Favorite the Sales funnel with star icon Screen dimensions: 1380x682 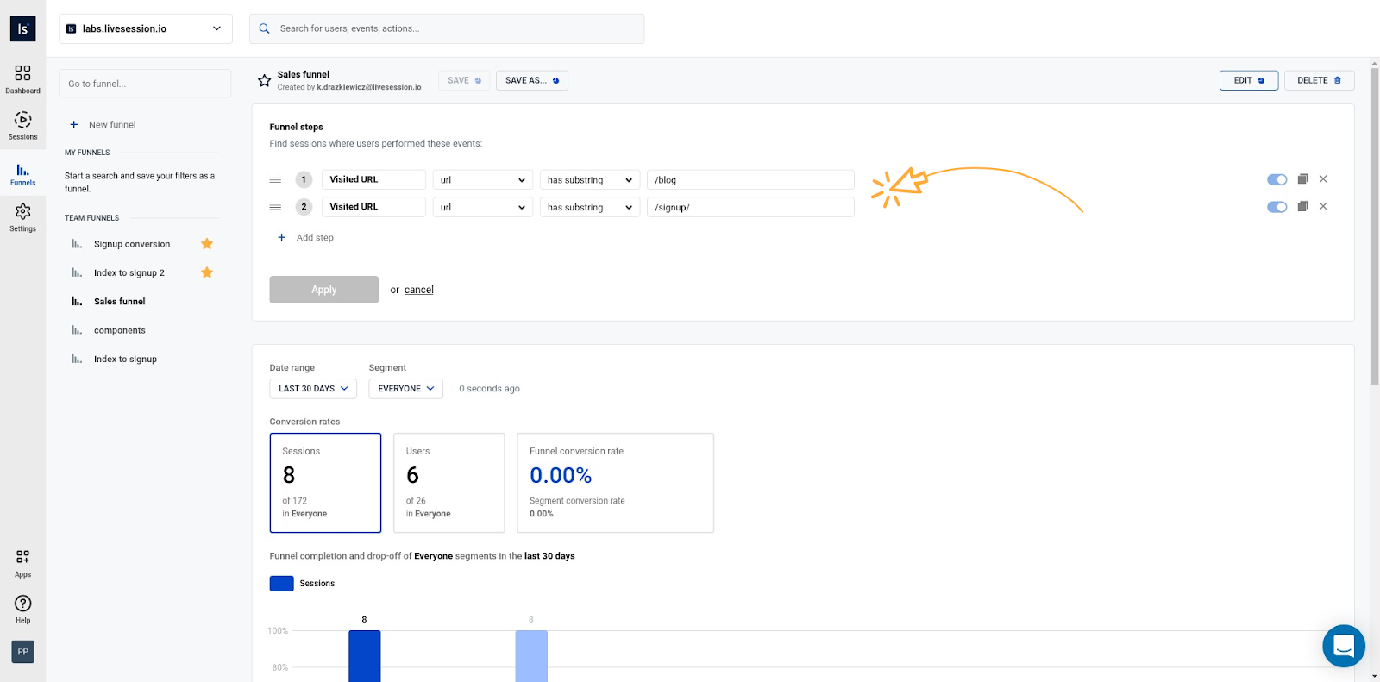[x=265, y=80]
